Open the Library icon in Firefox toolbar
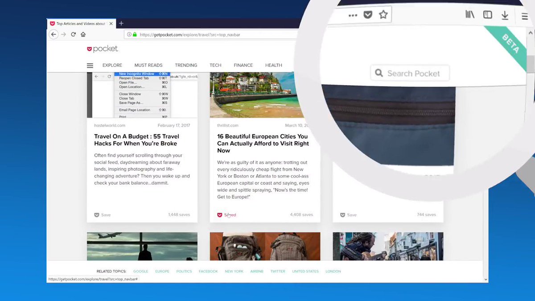535x301 pixels. pos(469,15)
